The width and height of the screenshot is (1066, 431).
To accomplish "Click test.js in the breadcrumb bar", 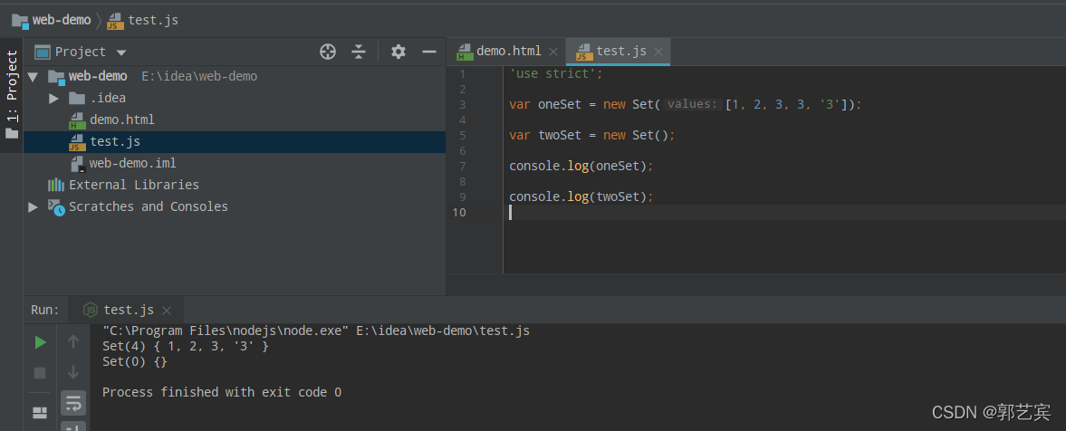I will [x=143, y=20].
